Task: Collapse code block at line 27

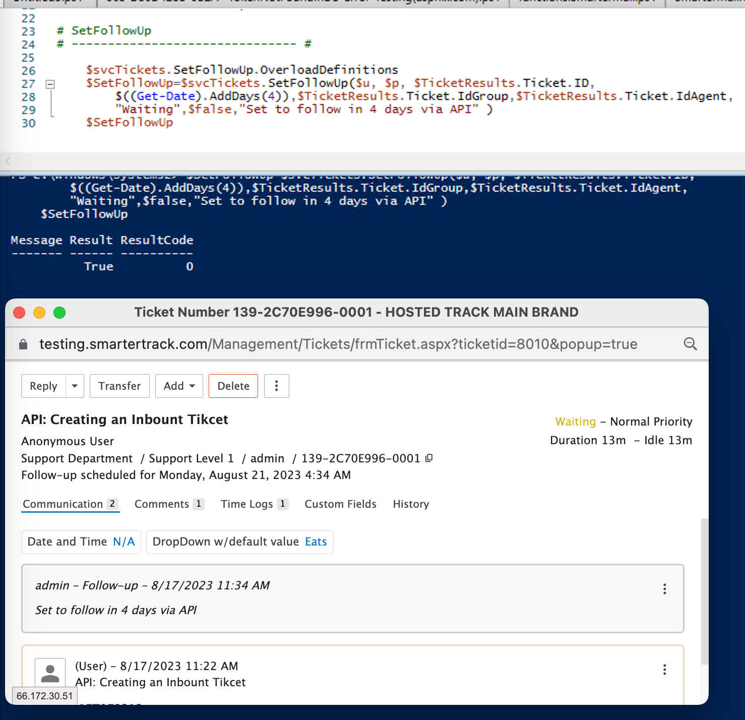Action: click(x=50, y=84)
